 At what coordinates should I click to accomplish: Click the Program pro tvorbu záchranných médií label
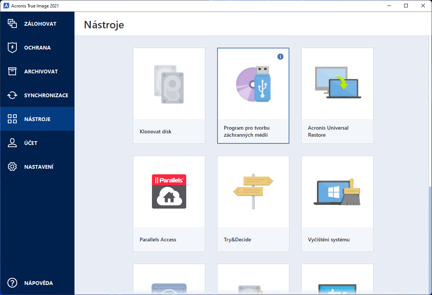pos(247,131)
